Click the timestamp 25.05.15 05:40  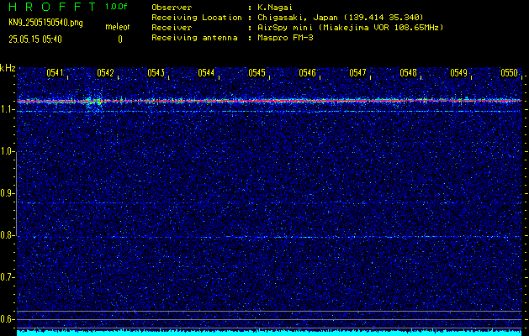coord(35,39)
